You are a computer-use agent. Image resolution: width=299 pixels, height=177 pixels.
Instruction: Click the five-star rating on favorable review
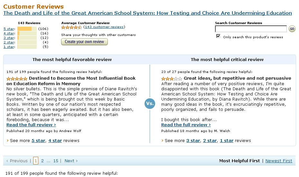pos(17,78)
